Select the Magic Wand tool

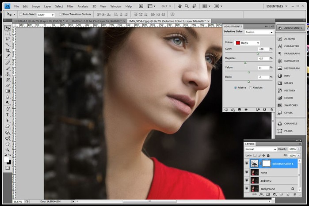click(8, 45)
